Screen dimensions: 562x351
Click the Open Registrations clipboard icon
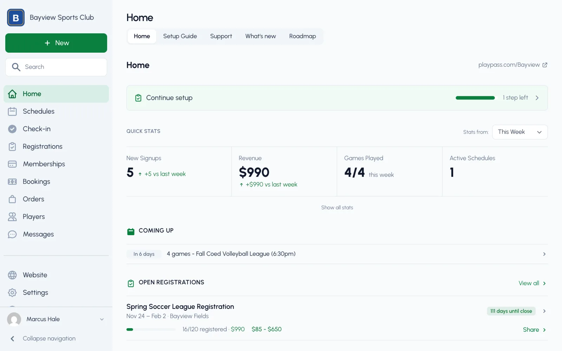(x=131, y=283)
